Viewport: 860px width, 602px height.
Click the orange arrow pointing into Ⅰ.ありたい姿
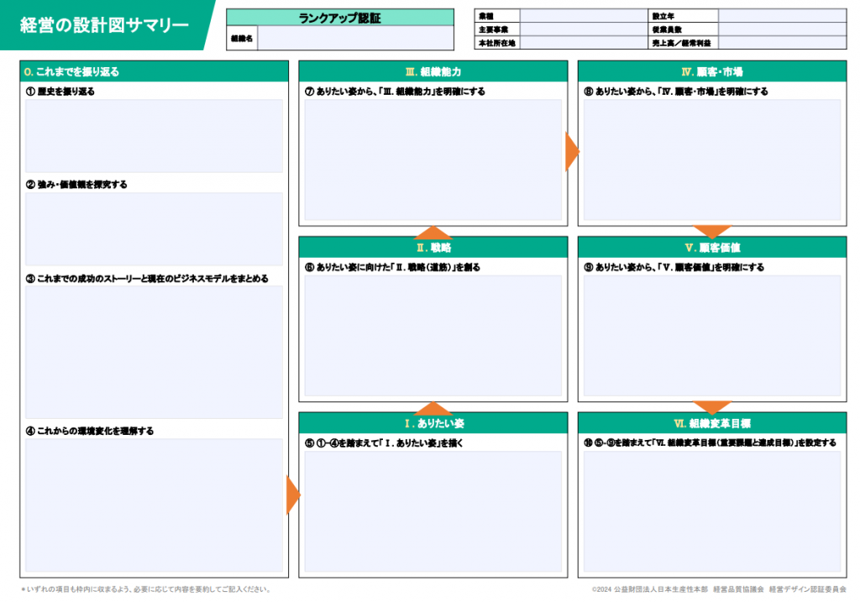click(292, 495)
